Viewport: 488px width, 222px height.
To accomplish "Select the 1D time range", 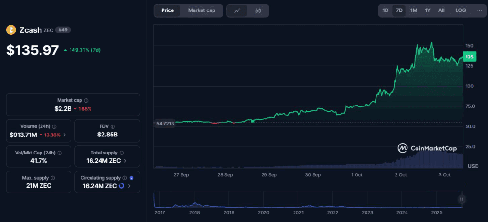I will 386,10.
